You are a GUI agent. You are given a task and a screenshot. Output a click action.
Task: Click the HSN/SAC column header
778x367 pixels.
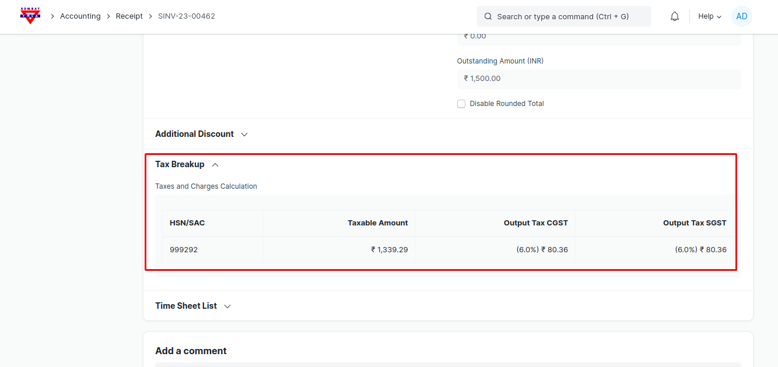point(187,223)
